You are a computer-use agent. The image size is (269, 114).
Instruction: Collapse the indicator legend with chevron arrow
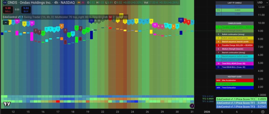tap(6, 22)
